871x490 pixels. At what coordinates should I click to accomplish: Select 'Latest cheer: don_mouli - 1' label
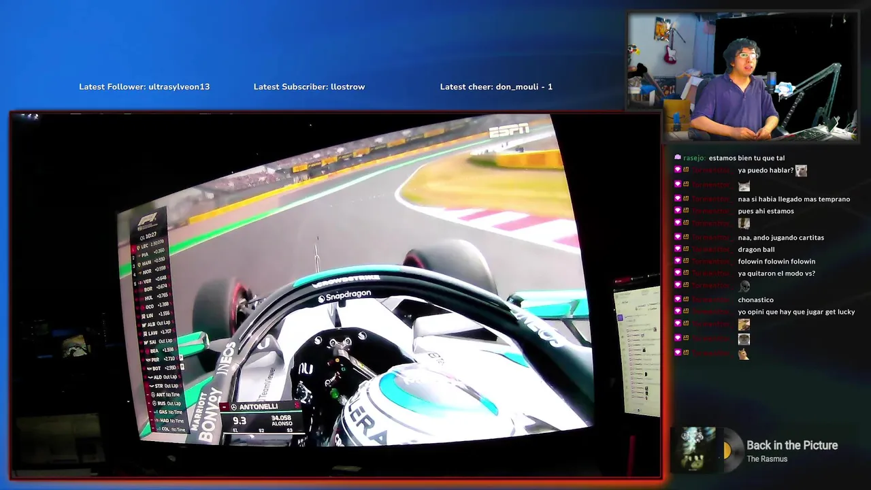pos(496,87)
